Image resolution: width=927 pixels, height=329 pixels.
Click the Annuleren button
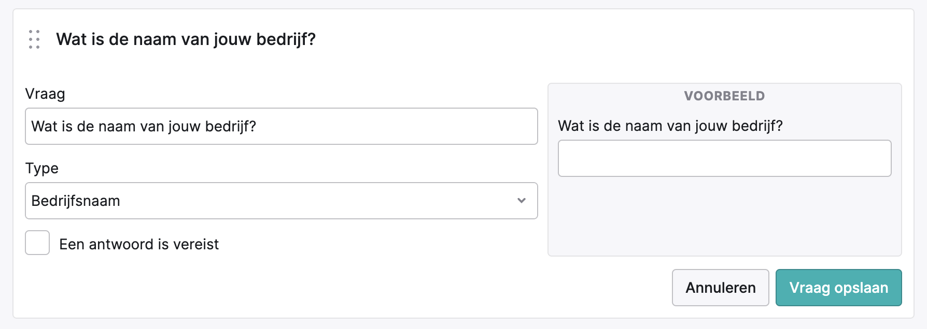point(721,288)
